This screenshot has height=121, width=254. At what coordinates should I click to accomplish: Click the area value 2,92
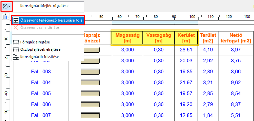pos(208,61)
